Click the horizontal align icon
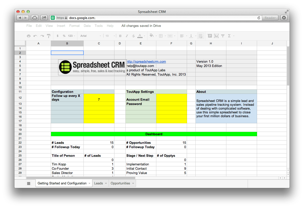This screenshot has height=208, width=304. [x=182, y=36]
